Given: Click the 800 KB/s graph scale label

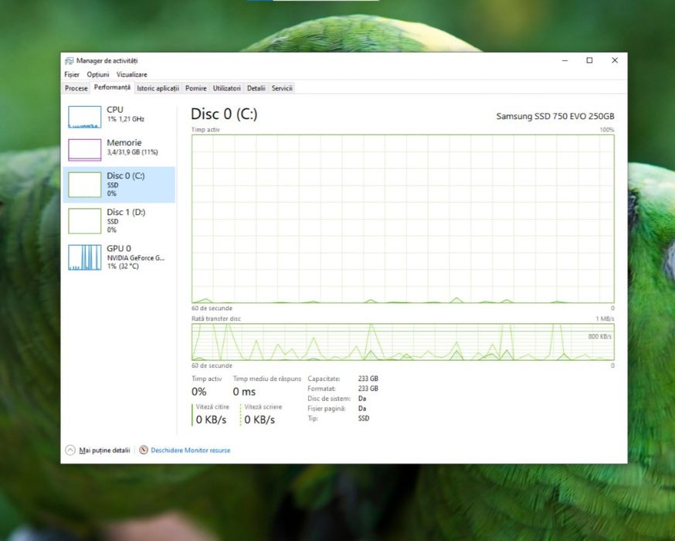Looking at the screenshot, I should tap(599, 336).
